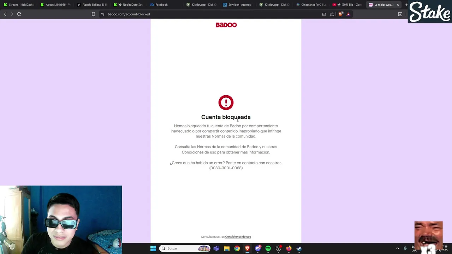Click the address bar URL badoo.com/account-blocked
Image resolution: width=452 pixels, height=254 pixels.
[129, 14]
